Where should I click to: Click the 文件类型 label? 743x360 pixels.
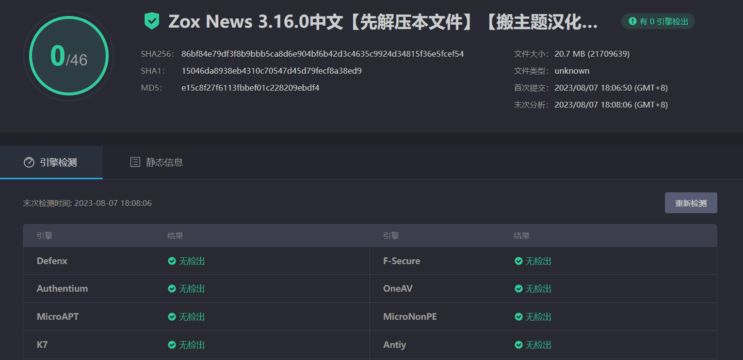coord(533,71)
